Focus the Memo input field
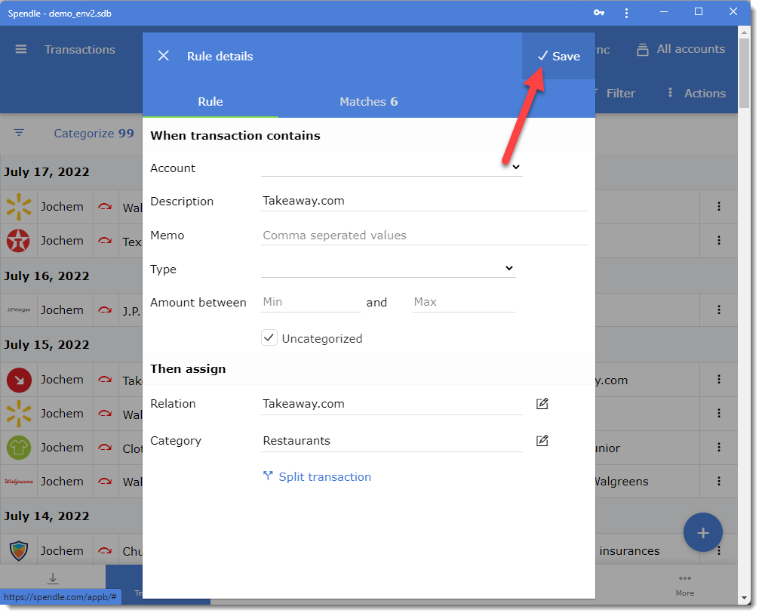Viewport: 762px width, 616px height. (424, 236)
